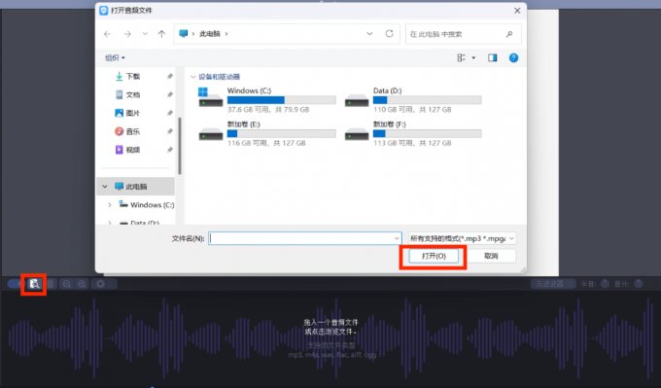Click the pin icon beside 视频
This screenshot has width=661, height=388.
pyautogui.click(x=169, y=150)
